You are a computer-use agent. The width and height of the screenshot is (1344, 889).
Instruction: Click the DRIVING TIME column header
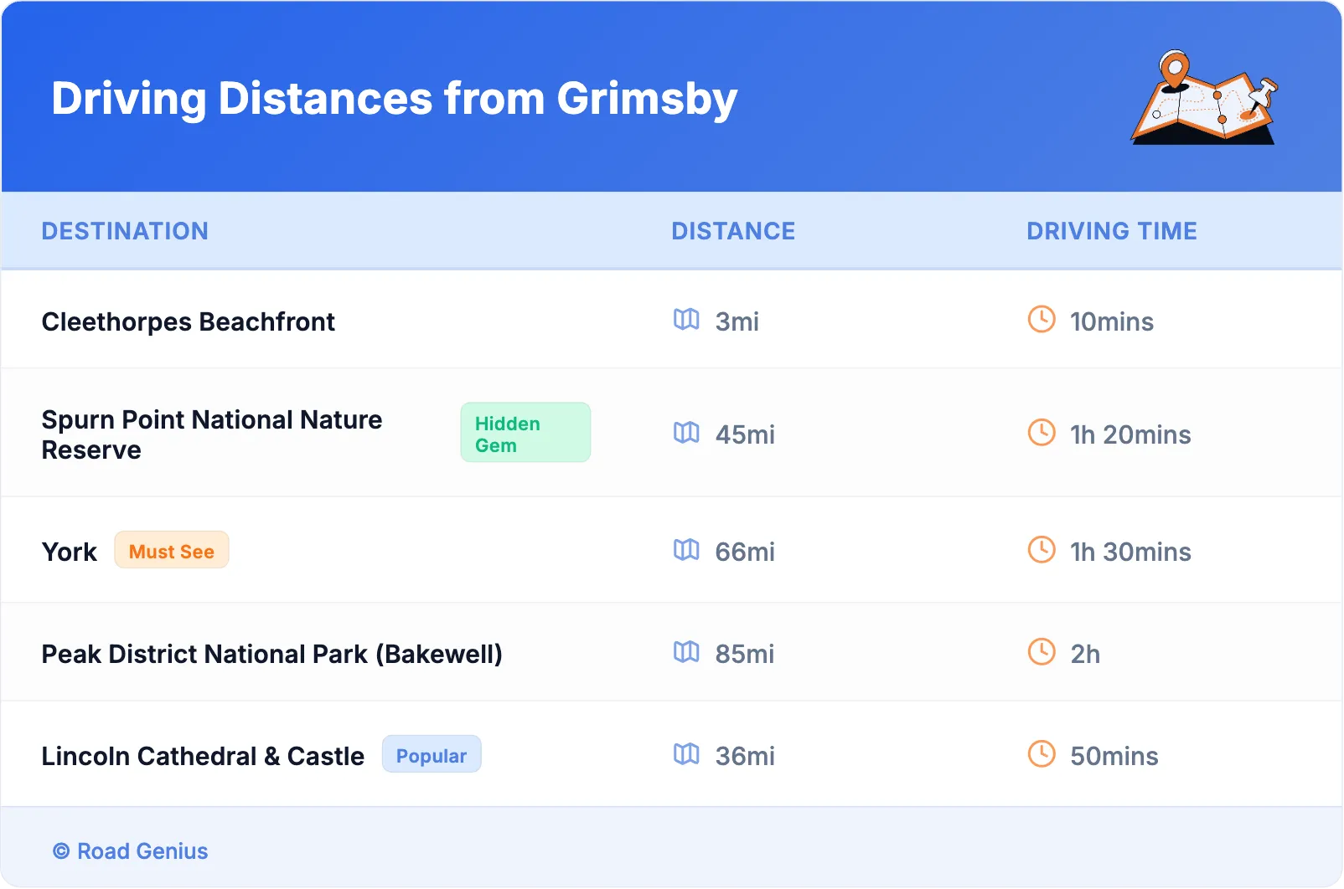[x=1112, y=231]
